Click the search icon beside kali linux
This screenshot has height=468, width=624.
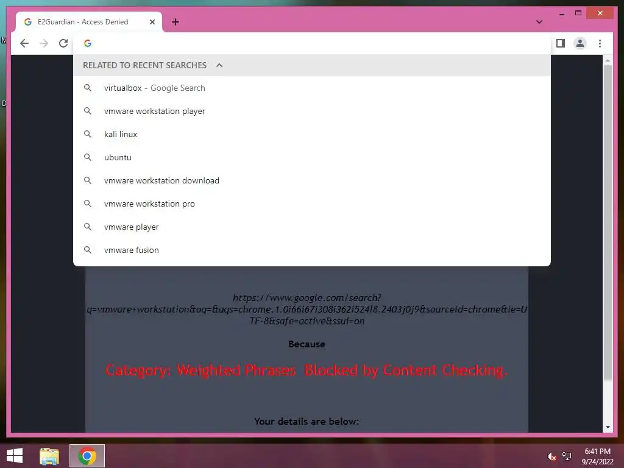(x=88, y=134)
